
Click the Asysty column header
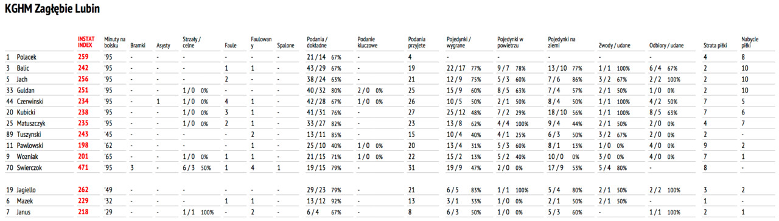(163, 45)
